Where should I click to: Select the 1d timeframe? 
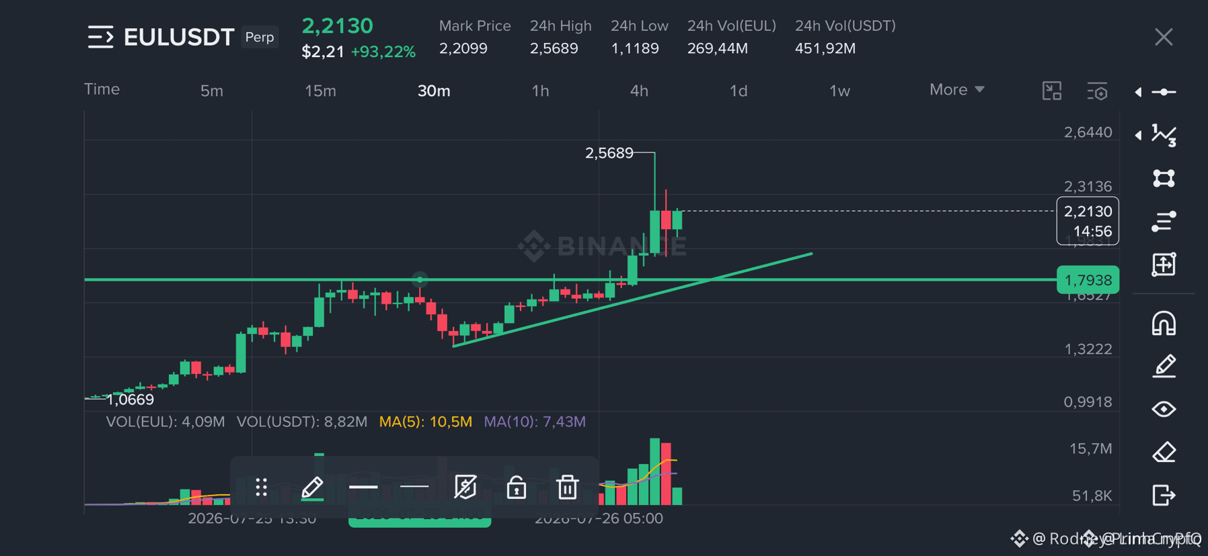(739, 91)
